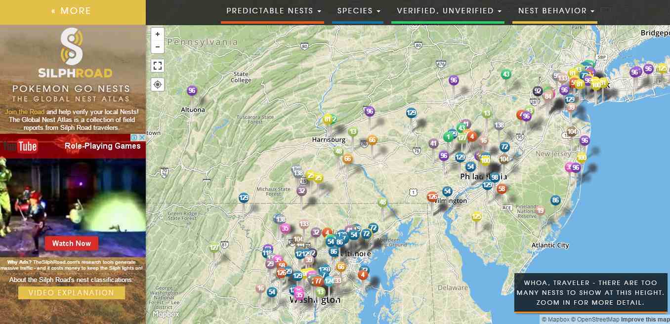The width and height of the screenshot is (670, 324).
Task: Select brown 104 marker above New Jersey label
Action: click(x=572, y=132)
